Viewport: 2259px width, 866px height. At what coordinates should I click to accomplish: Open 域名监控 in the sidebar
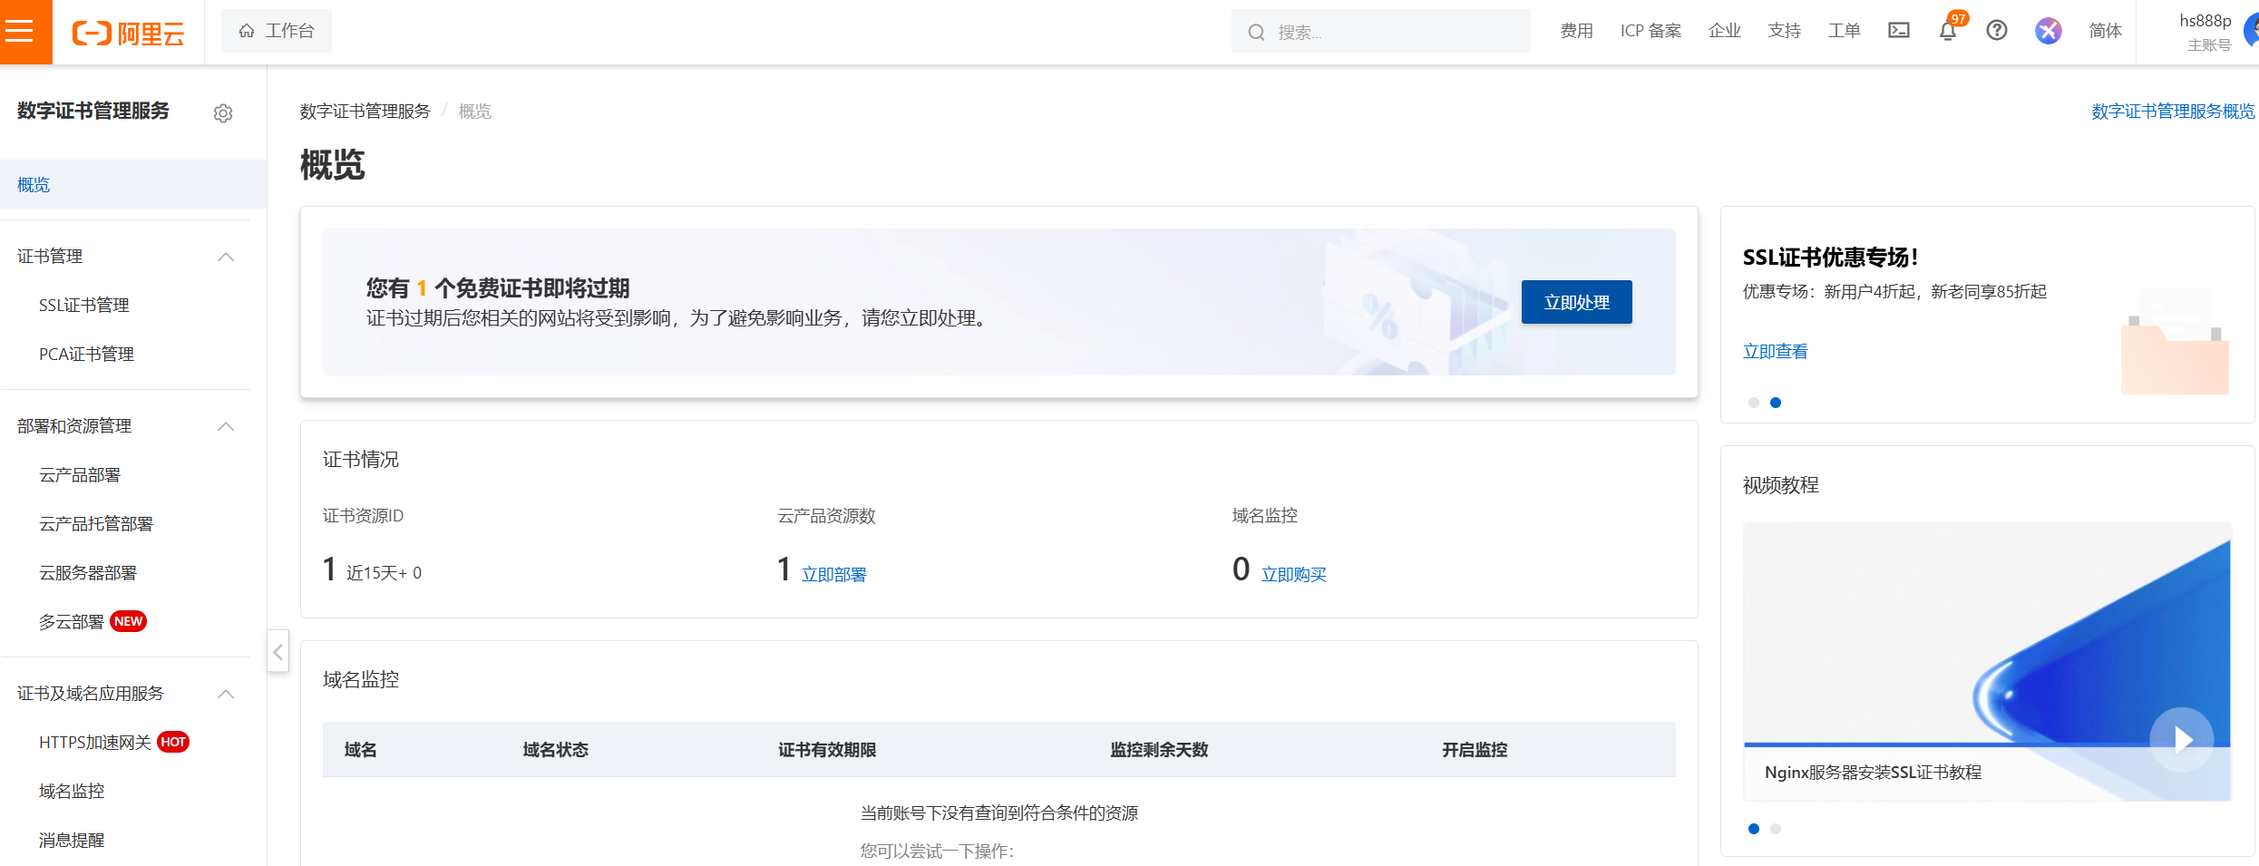tap(72, 792)
